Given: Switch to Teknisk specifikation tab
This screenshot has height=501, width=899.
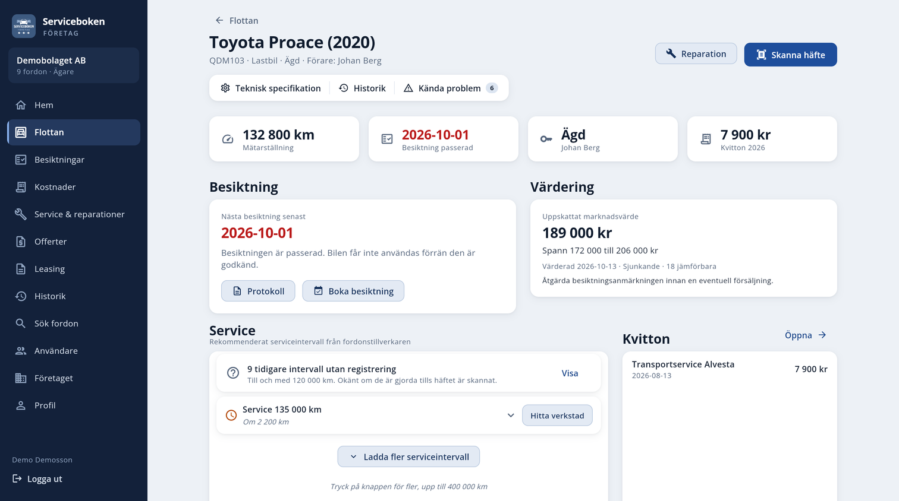Looking at the screenshot, I should point(271,88).
